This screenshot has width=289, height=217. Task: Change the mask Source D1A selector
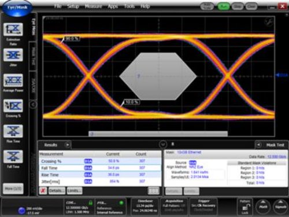192,163
